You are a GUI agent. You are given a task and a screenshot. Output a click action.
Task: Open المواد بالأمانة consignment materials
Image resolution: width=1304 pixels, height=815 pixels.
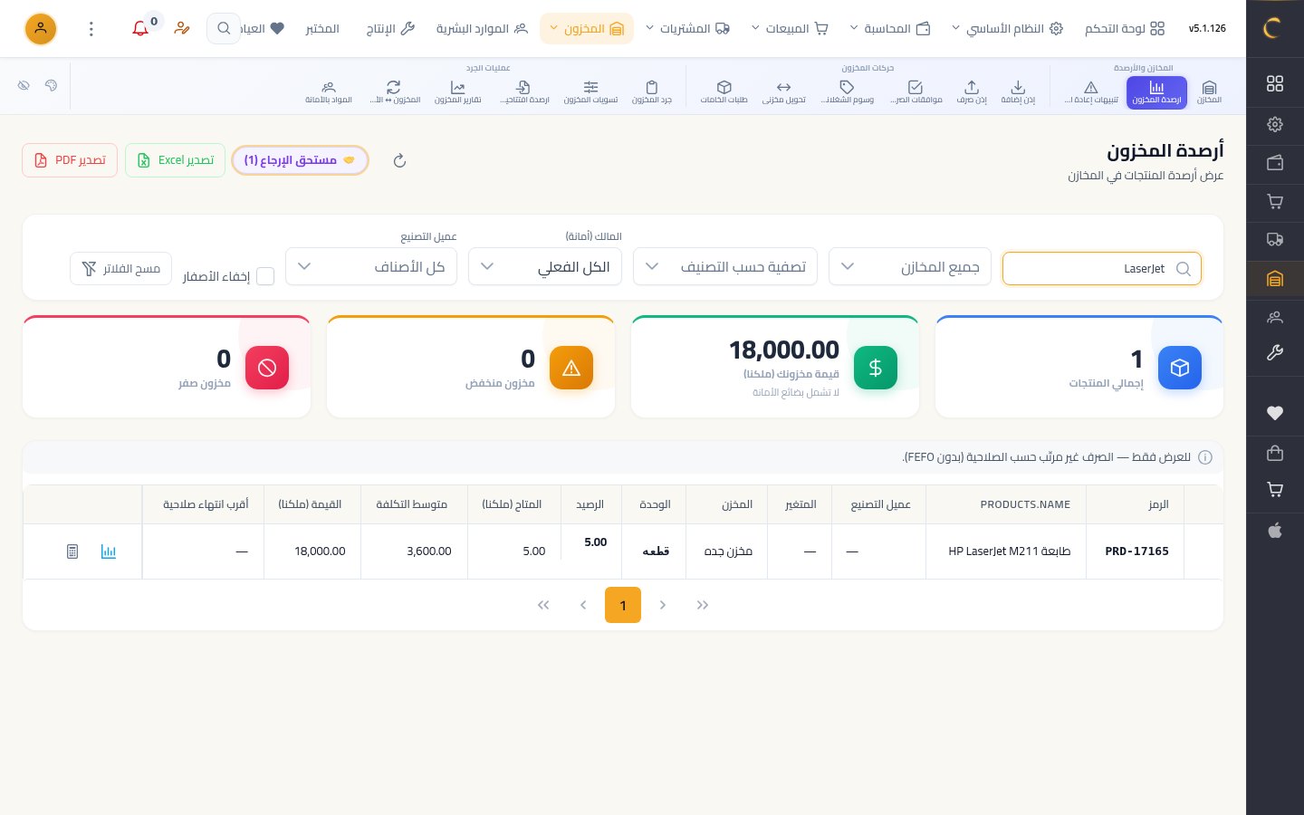(329, 91)
